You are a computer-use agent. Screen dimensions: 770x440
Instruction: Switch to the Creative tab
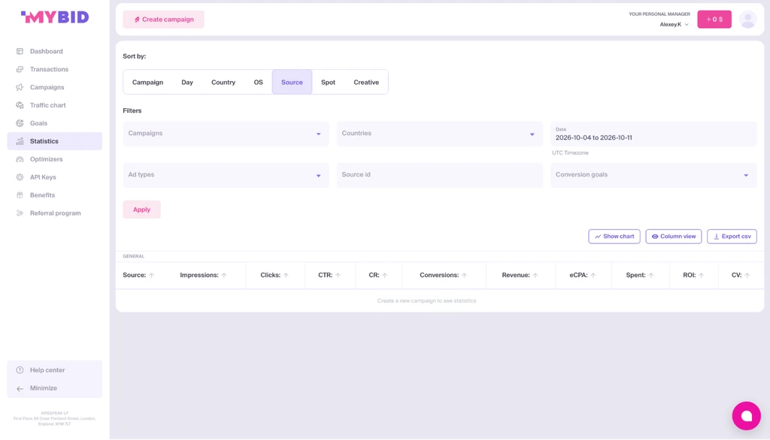point(366,83)
